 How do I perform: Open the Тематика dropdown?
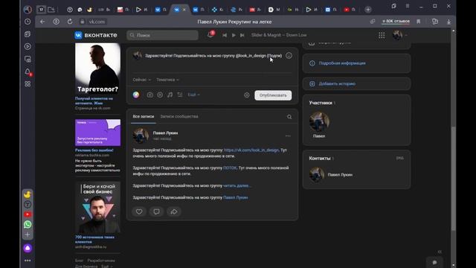[x=167, y=80]
